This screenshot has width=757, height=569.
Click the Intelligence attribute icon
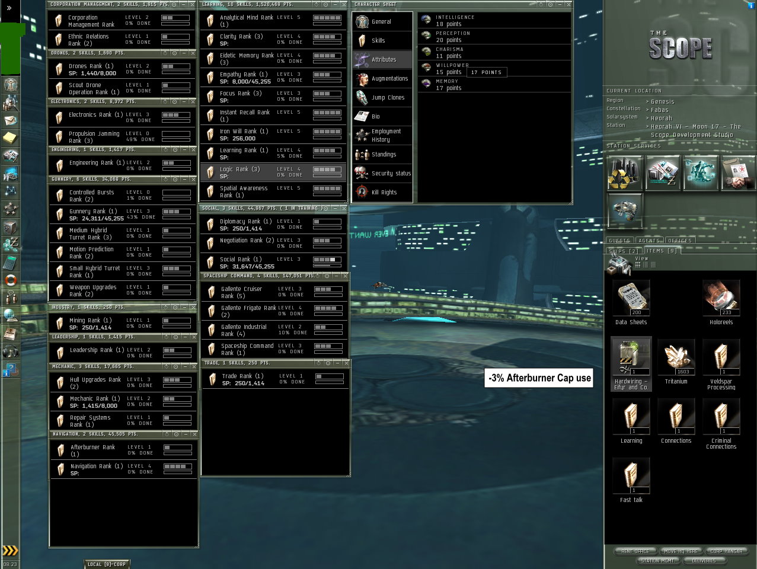(x=426, y=20)
